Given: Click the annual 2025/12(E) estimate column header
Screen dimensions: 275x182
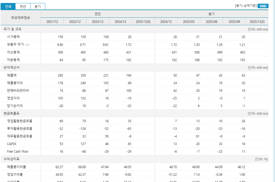Looking at the screenshot, I should 143,22.
